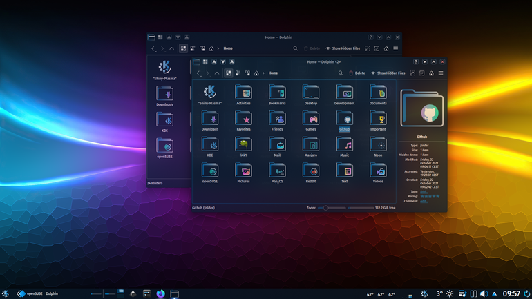
Task: Switch to Compact view mode in front window
Action: tap(238, 73)
